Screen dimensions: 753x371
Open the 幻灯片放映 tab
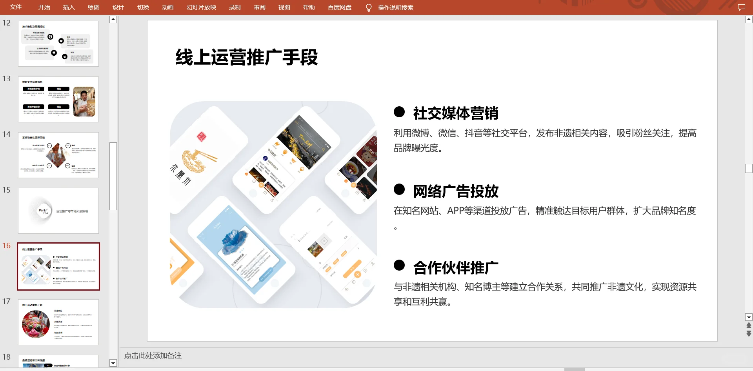(201, 7)
